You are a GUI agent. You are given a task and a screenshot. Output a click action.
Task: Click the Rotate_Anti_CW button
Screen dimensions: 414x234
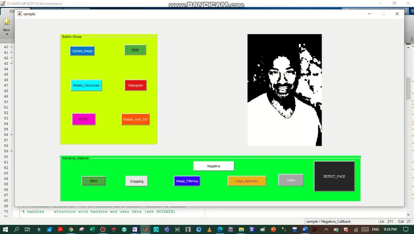tap(135, 119)
